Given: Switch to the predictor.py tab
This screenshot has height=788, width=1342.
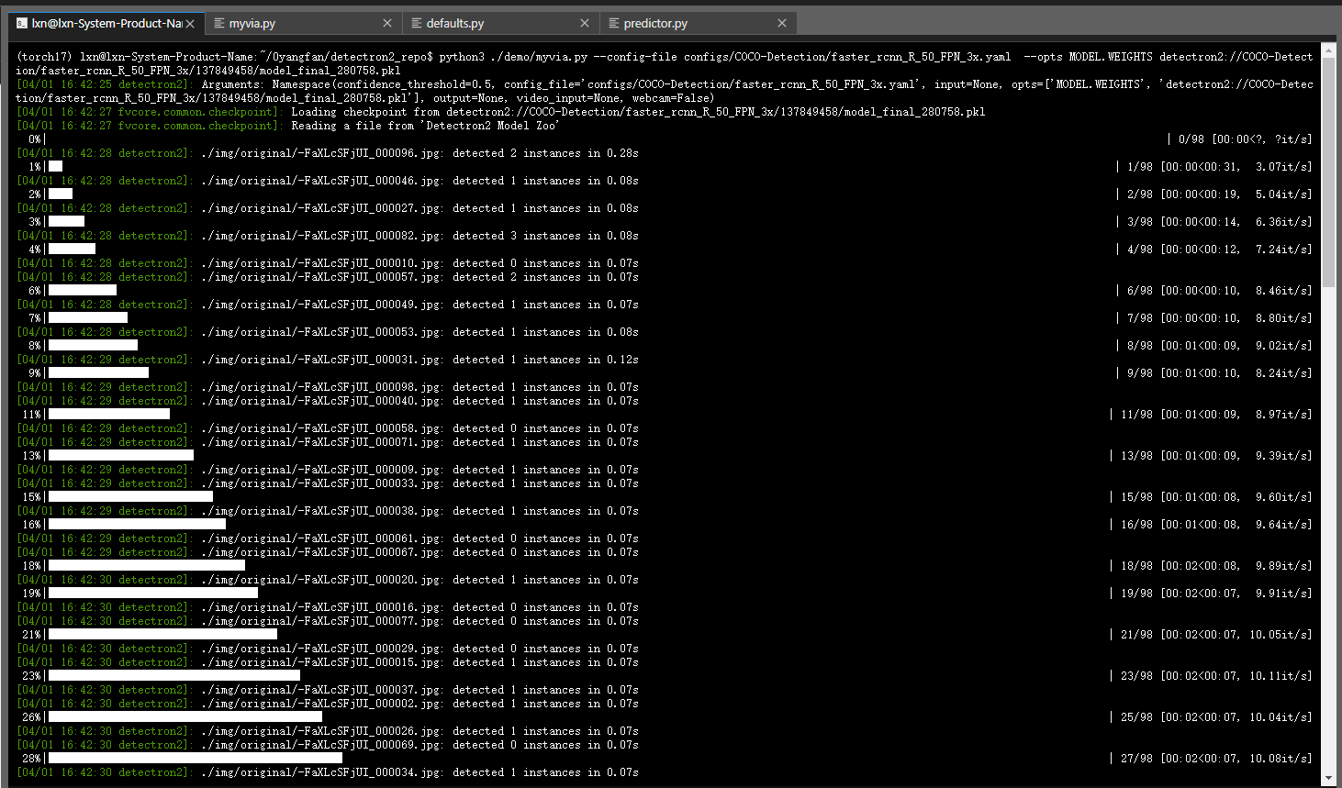Looking at the screenshot, I should 698,23.
